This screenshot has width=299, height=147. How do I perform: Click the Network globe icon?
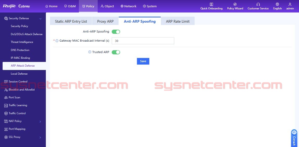click(122, 6)
